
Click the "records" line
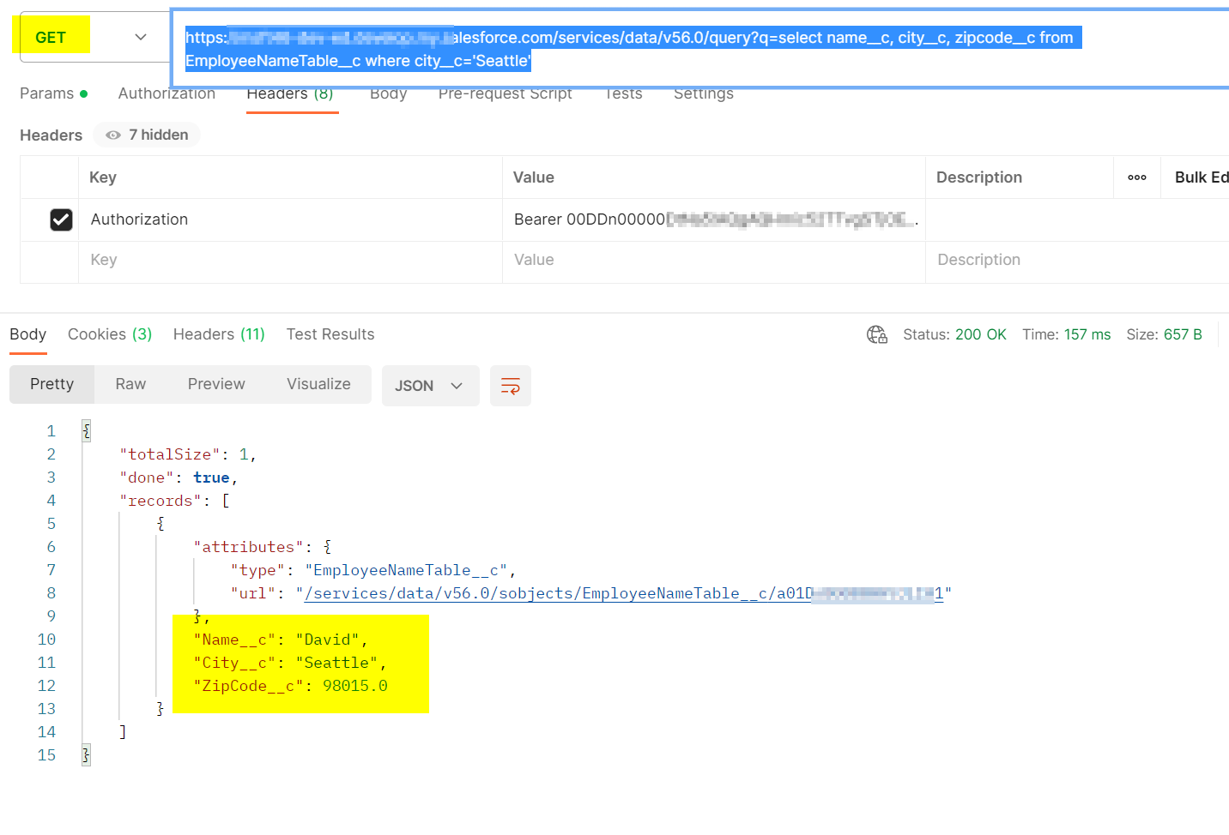174,501
